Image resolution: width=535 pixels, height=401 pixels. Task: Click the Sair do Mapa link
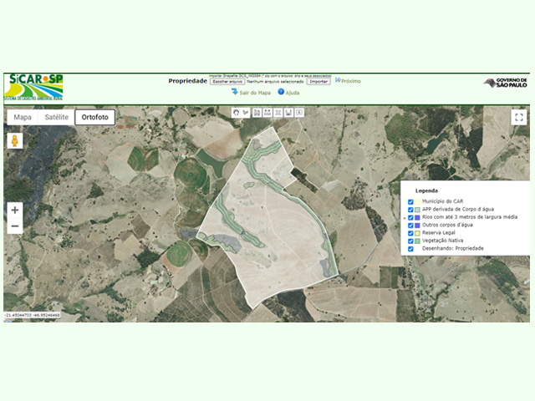254,92
